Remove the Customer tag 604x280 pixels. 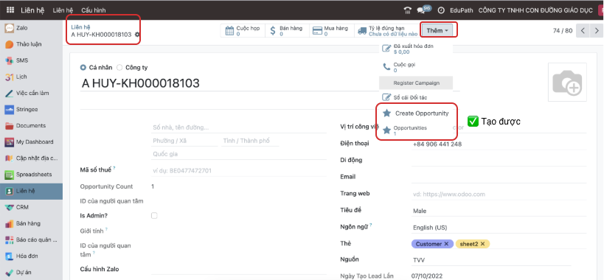tap(446, 244)
